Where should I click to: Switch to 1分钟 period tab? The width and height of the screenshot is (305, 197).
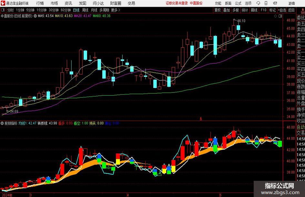click(20, 10)
